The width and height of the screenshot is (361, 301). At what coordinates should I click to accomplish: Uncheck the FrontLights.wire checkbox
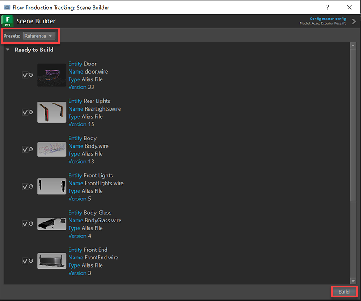tap(25, 186)
